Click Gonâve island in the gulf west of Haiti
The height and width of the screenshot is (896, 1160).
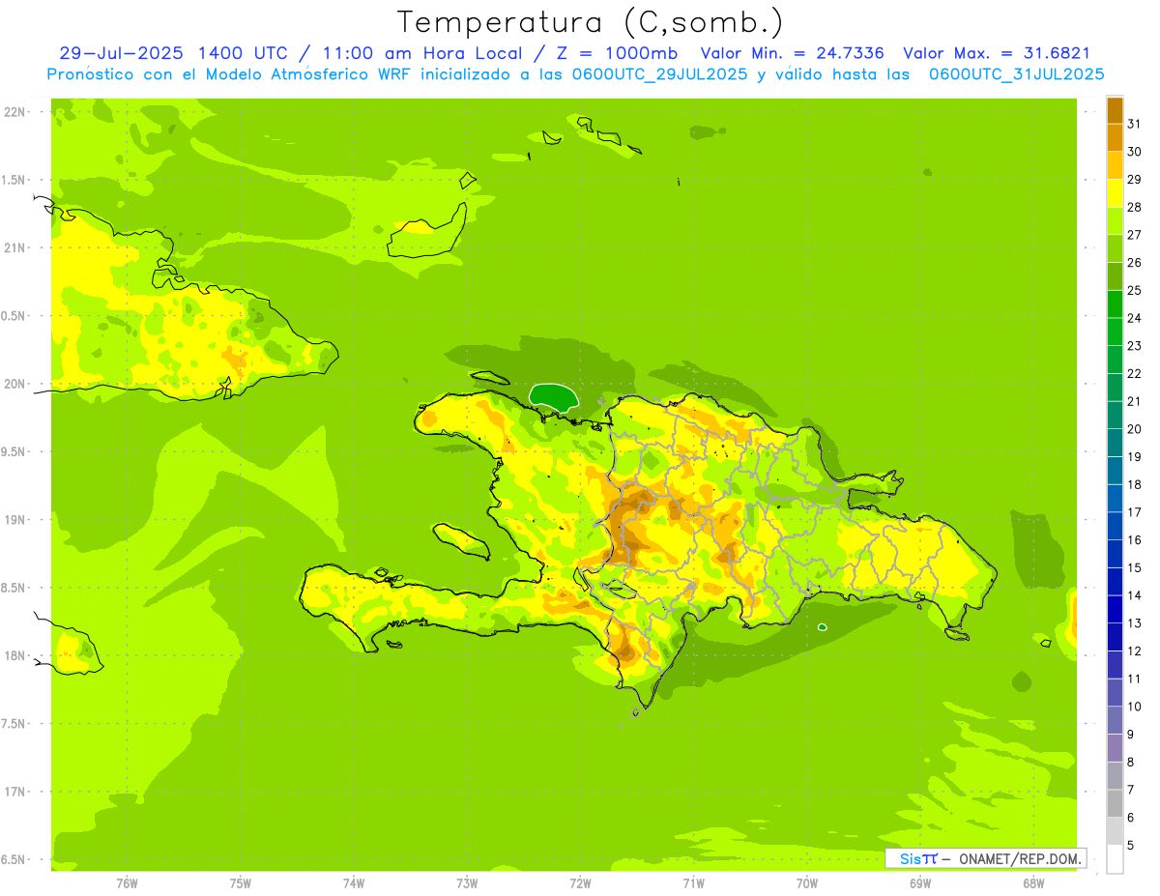click(462, 540)
